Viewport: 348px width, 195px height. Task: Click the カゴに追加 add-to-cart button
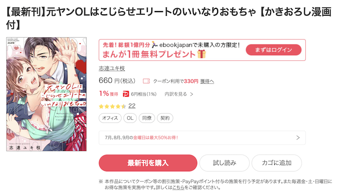pyautogui.click(x=277, y=163)
